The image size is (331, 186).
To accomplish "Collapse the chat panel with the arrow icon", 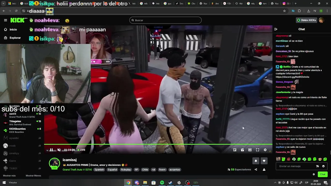I will (276, 29).
